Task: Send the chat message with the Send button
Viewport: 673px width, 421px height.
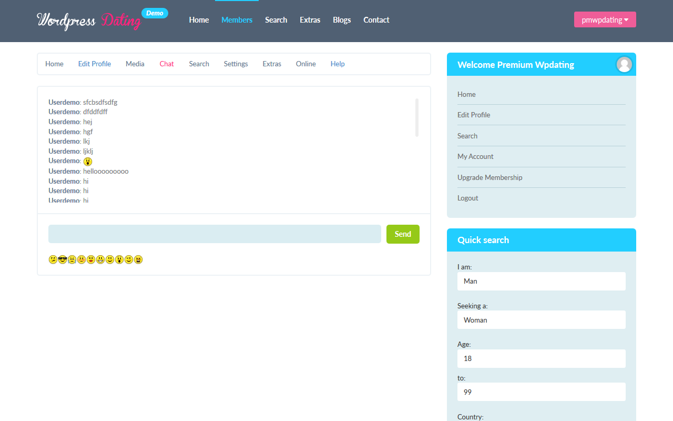Action: (x=403, y=234)
